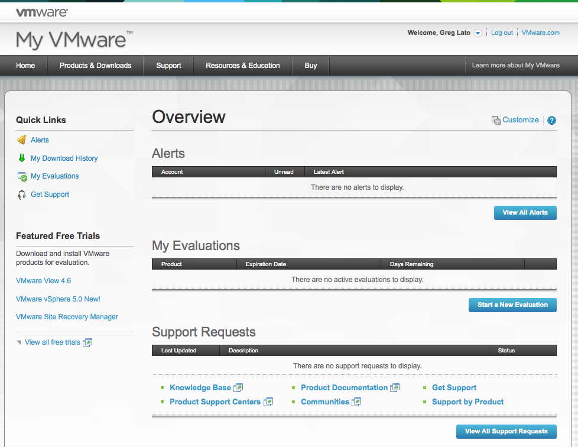This screenshot has width=578, height=447.
Task: Expand the arrow beside View all free trials
Action: point(19,342)
